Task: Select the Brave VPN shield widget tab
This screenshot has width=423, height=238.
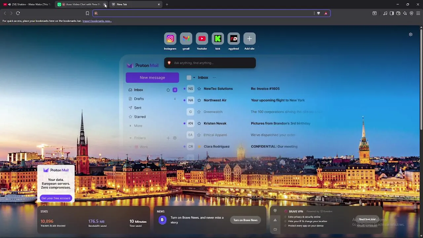Action: point(275,211)
